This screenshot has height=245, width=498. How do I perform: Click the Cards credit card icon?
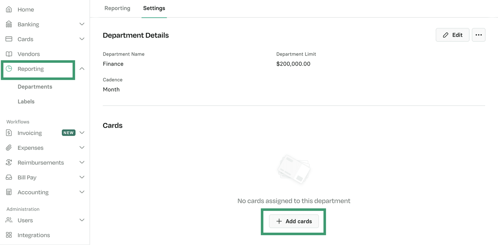[x=9, y=39]
